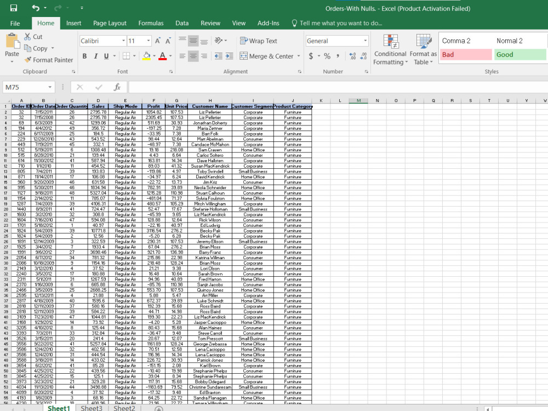
Task: Expand the Merge & Center dropdown arrow
Action: click(299, 56)
